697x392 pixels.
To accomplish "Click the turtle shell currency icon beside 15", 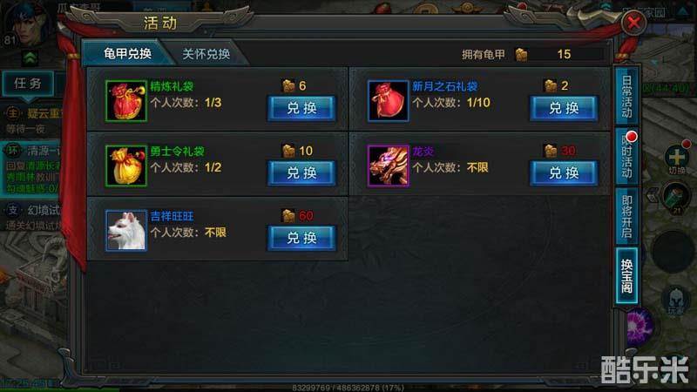I will tap(521, 55).
